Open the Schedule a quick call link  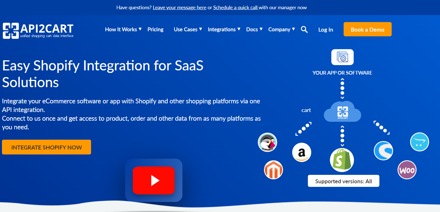click(x=236, y=8)
